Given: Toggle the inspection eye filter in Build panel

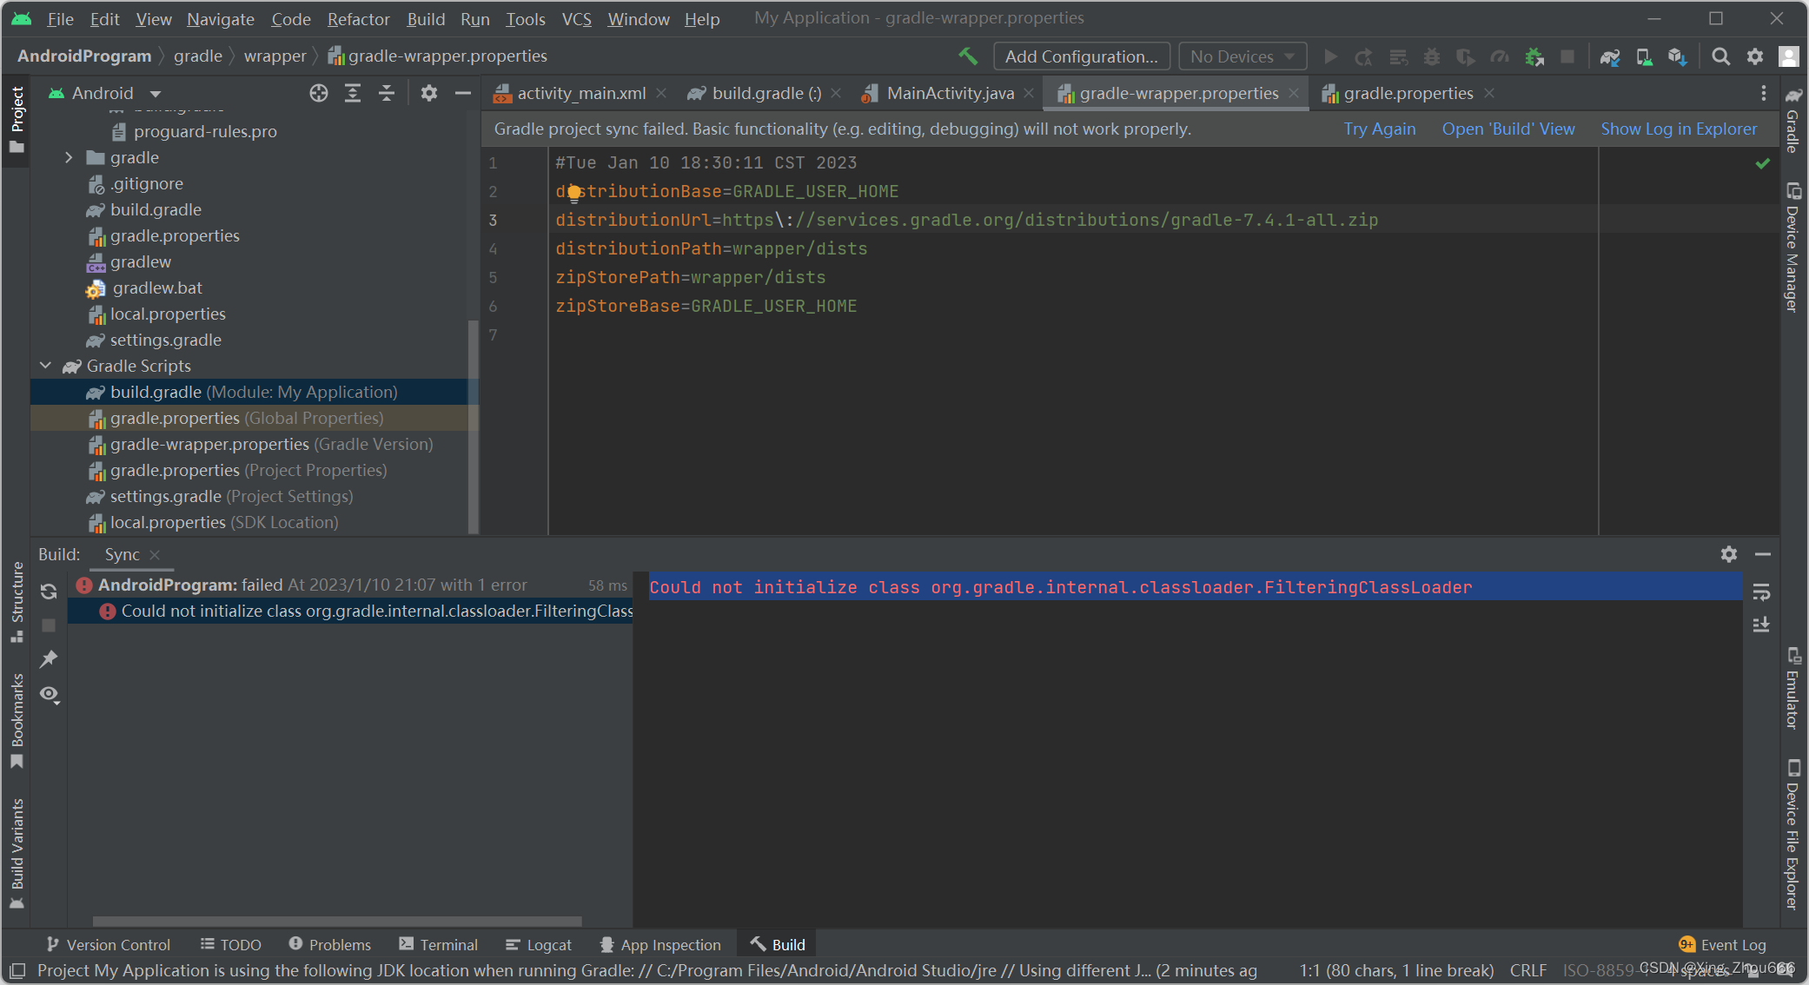Looking at the screenshot, I should 49,695.
